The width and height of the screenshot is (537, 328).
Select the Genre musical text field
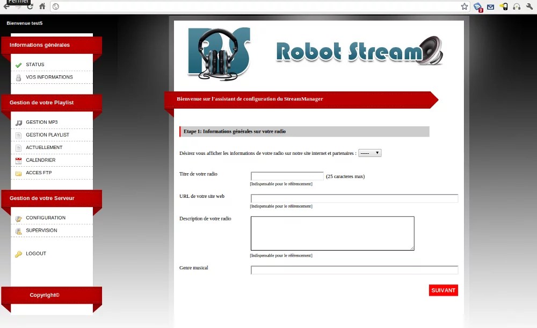pyautogui.click(x=354, y=270)
